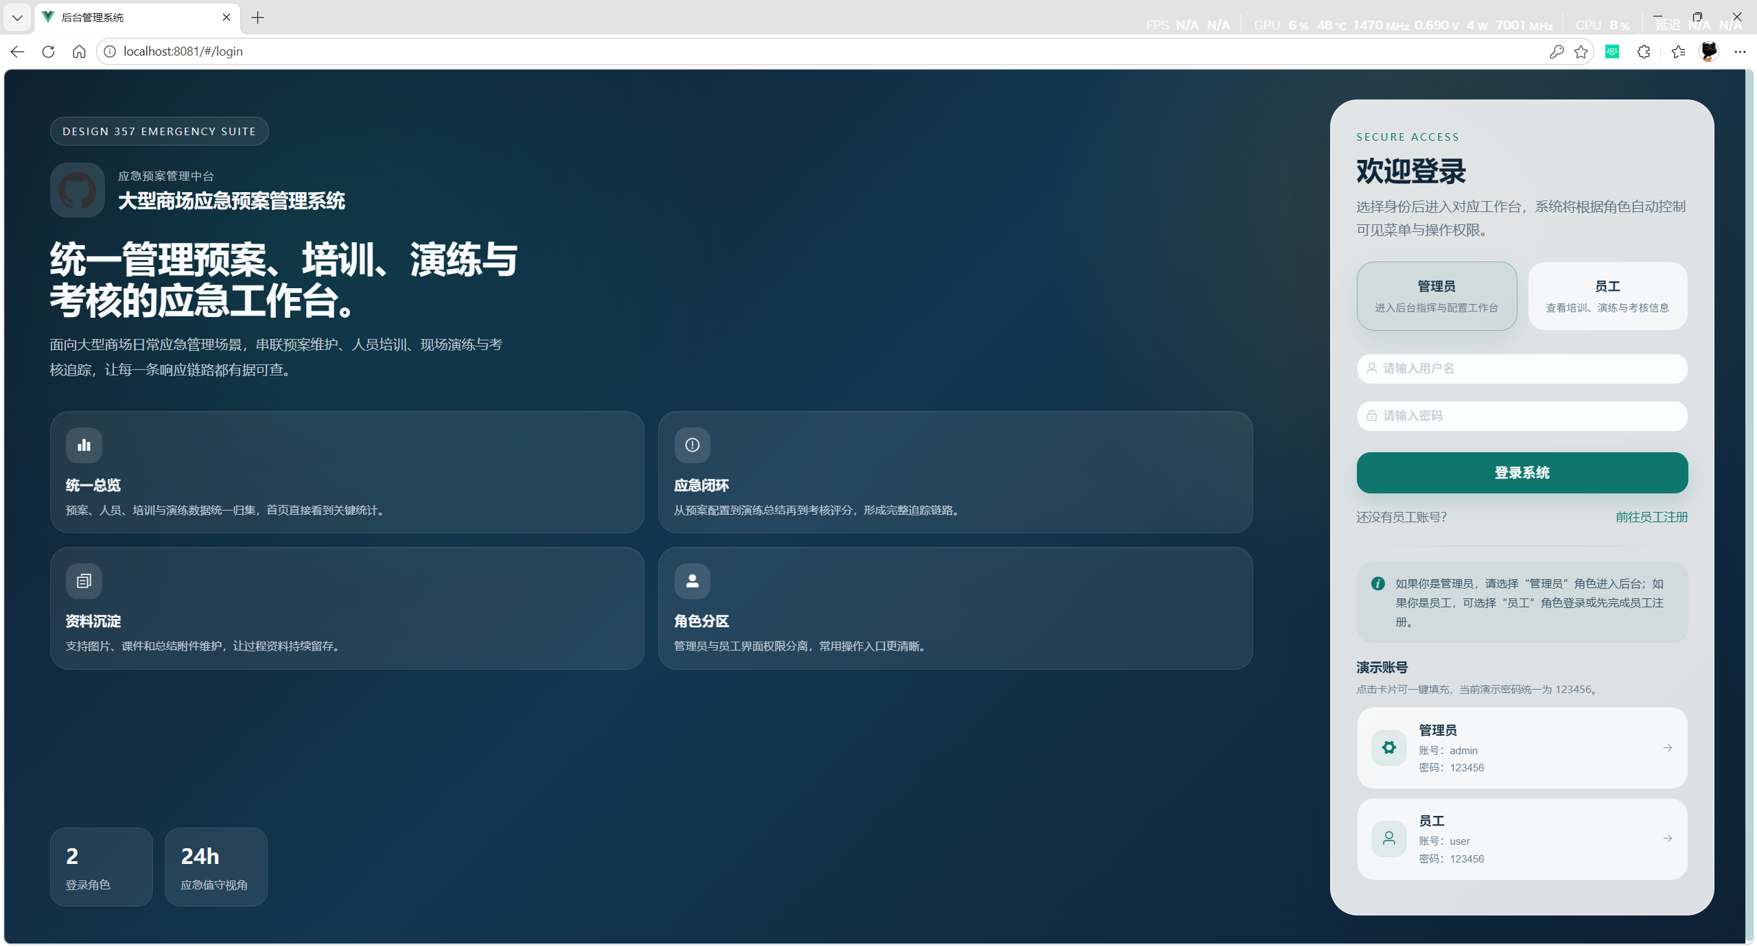Select the 管理员 role option
Screen dimensions: 1757x947
click(x=1436, y=296)
